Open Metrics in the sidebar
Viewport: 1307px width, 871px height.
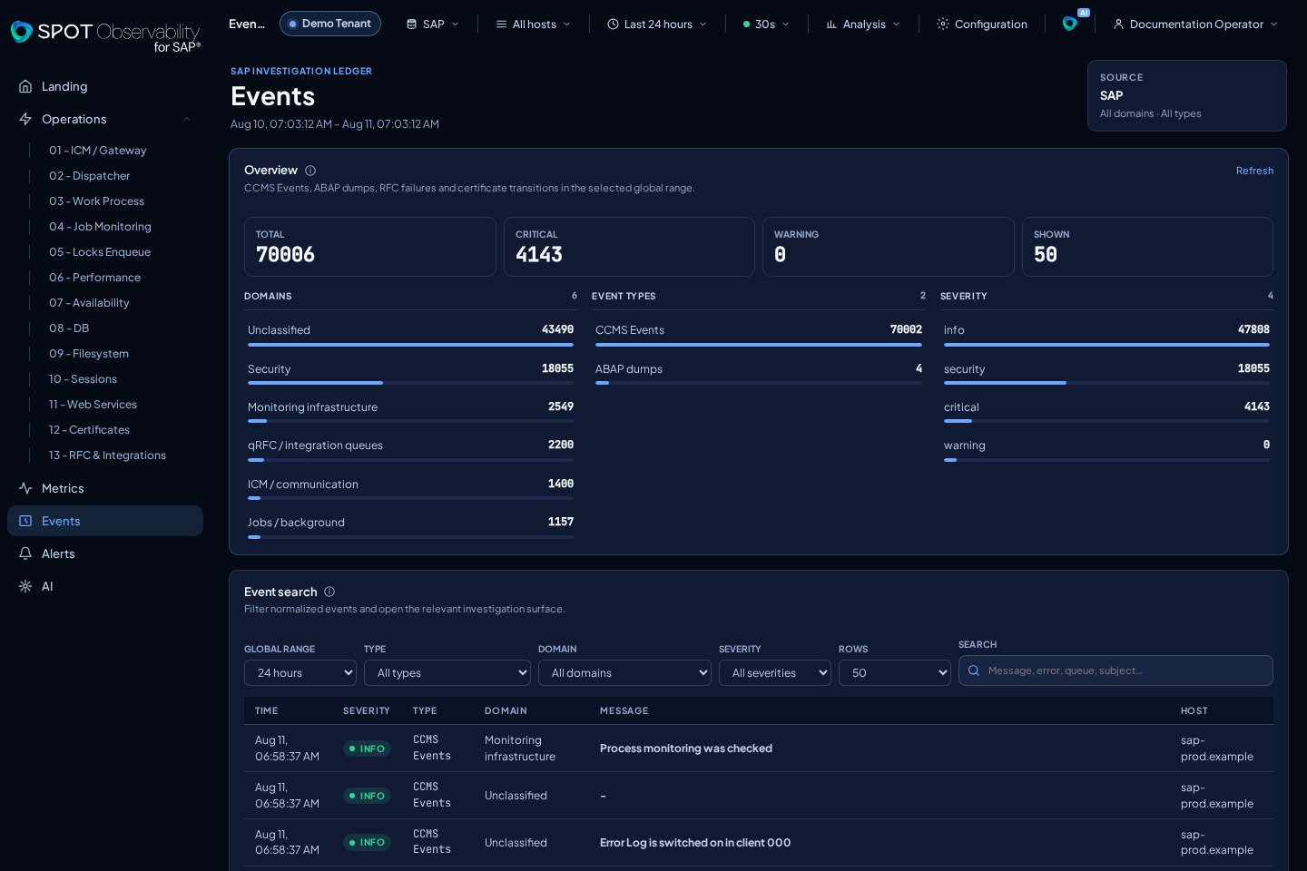(105, 488)
